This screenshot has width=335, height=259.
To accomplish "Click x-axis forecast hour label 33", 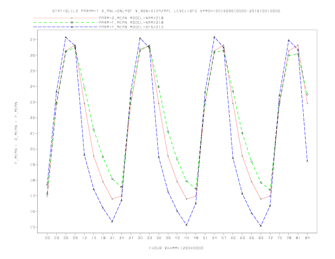I will [x=149, y=238].
